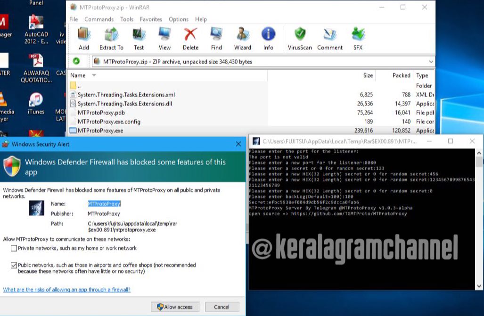484x316 pixels.
Task: Open the File menu
Action: (x=74, y=19)
